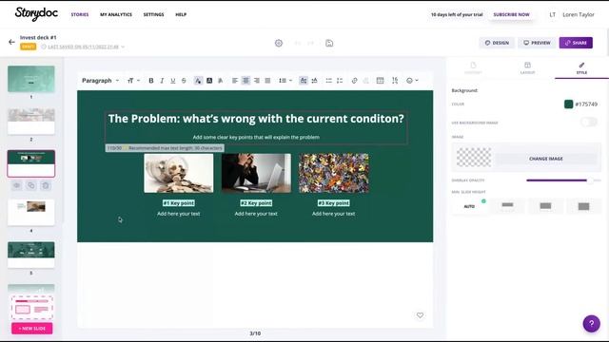Screen dimensions: 609x342
Task: Open the background color swatch #175749
Action: [x=568, y=104]
